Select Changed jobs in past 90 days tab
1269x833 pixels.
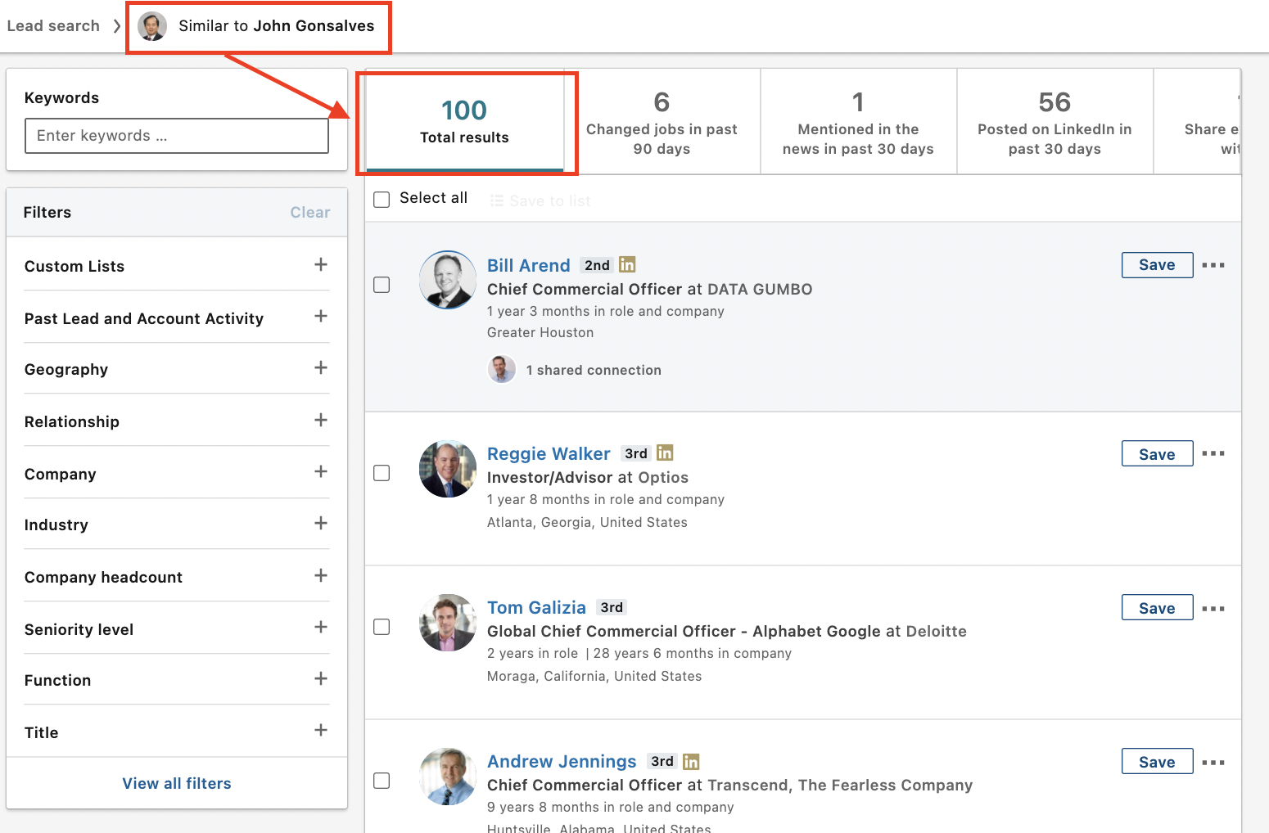click(x=662, y=121)
